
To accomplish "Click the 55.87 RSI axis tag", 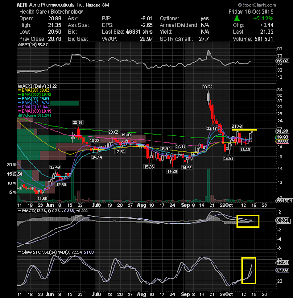I will (x=283, y=61).
